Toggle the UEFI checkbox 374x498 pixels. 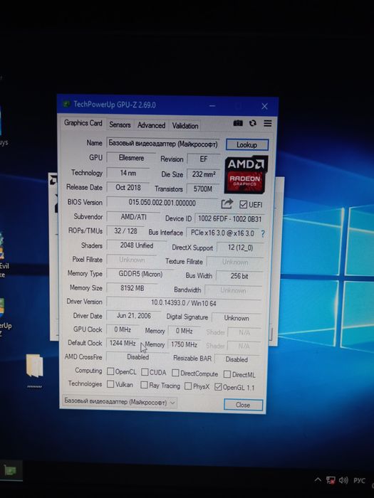(x=244, y=205)
